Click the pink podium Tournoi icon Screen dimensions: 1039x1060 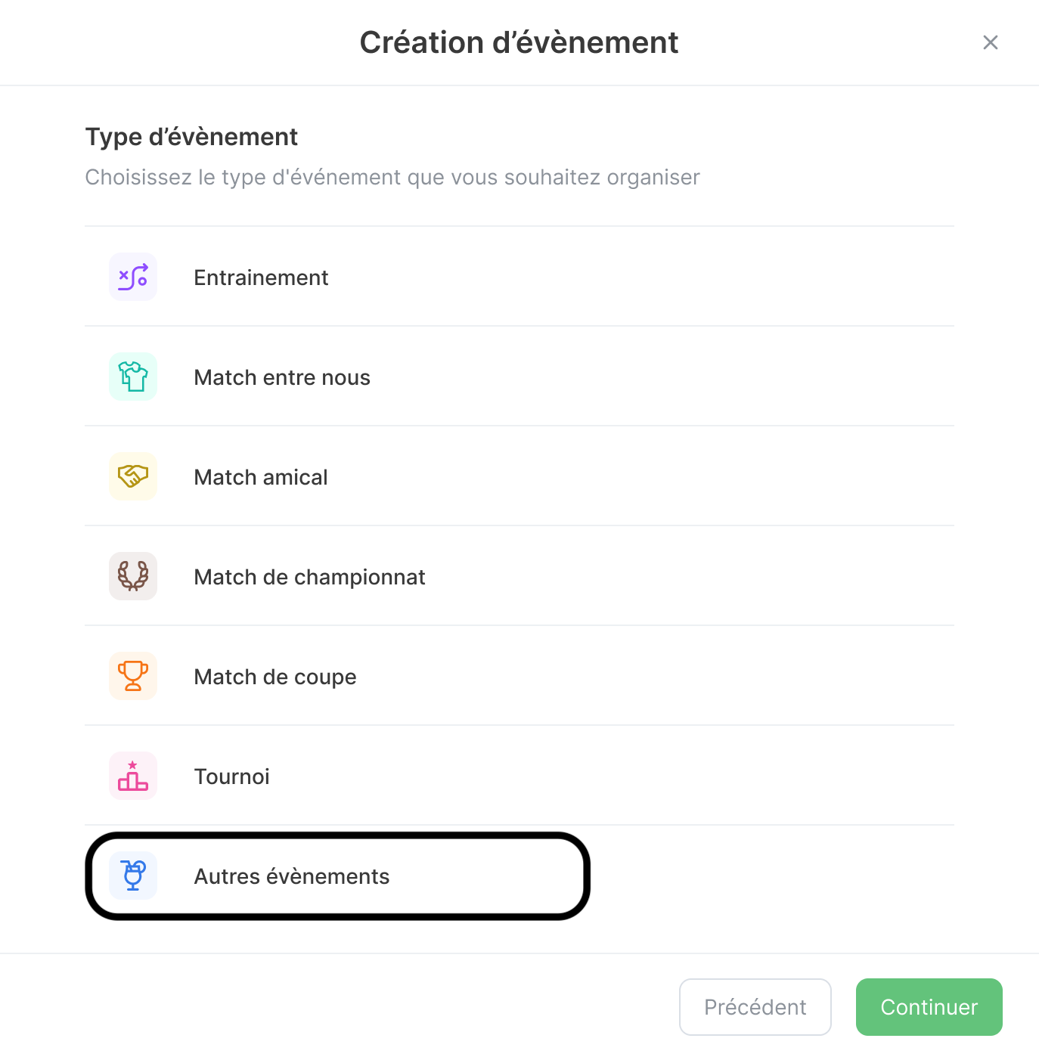click(133, 776)
